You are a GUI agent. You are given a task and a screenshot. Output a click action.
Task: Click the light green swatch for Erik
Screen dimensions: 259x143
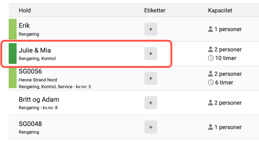pyautogui.click(x=12, y=29)
